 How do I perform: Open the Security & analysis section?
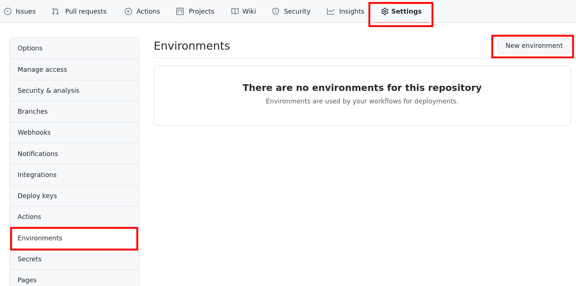(x=48, y=90)
